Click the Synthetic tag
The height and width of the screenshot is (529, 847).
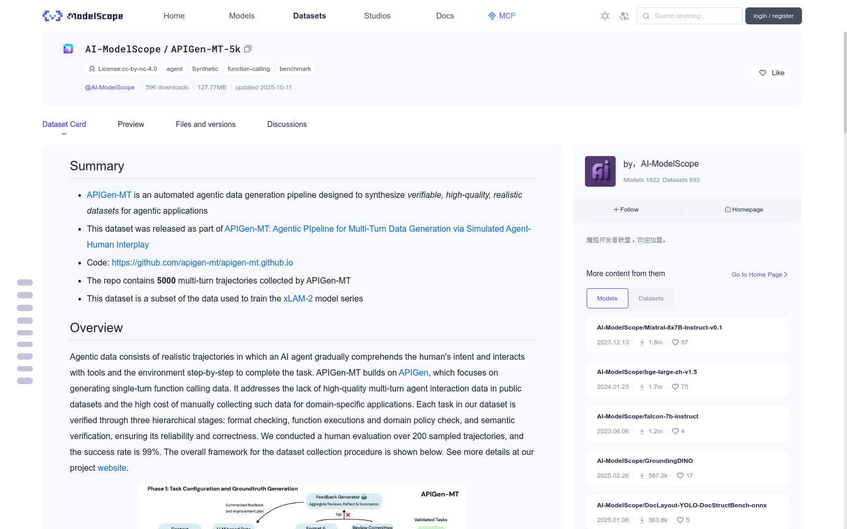(x=205, y=69)
